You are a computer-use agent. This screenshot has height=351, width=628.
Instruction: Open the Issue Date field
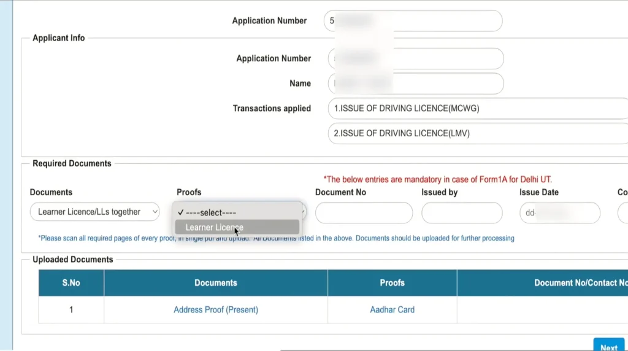tap(559, 213)
